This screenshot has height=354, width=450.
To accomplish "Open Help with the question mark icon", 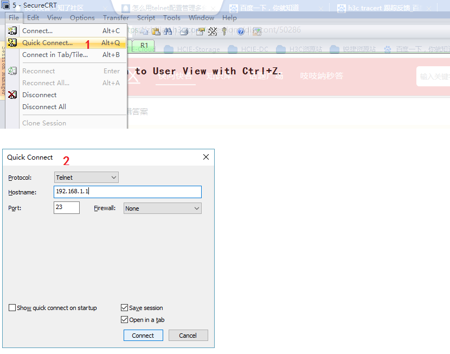I will (x=241, y=31).
